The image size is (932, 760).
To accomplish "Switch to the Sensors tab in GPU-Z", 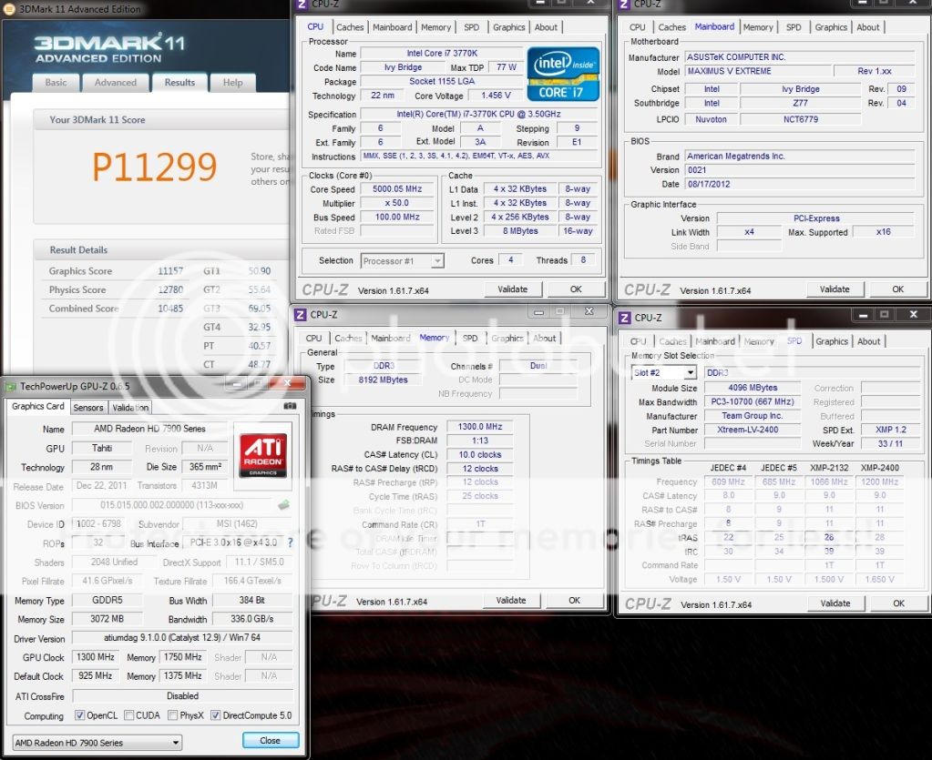I will (88, 407).
